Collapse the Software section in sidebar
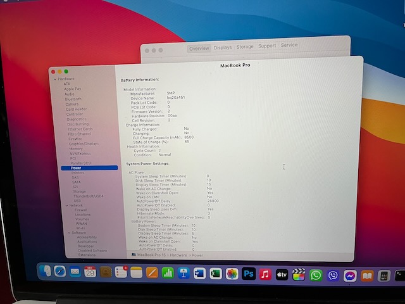This screenshot has height=304, width=405. coord(69,232)
